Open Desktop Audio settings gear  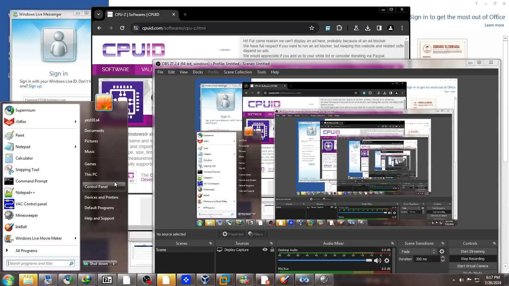click(387, 261)
